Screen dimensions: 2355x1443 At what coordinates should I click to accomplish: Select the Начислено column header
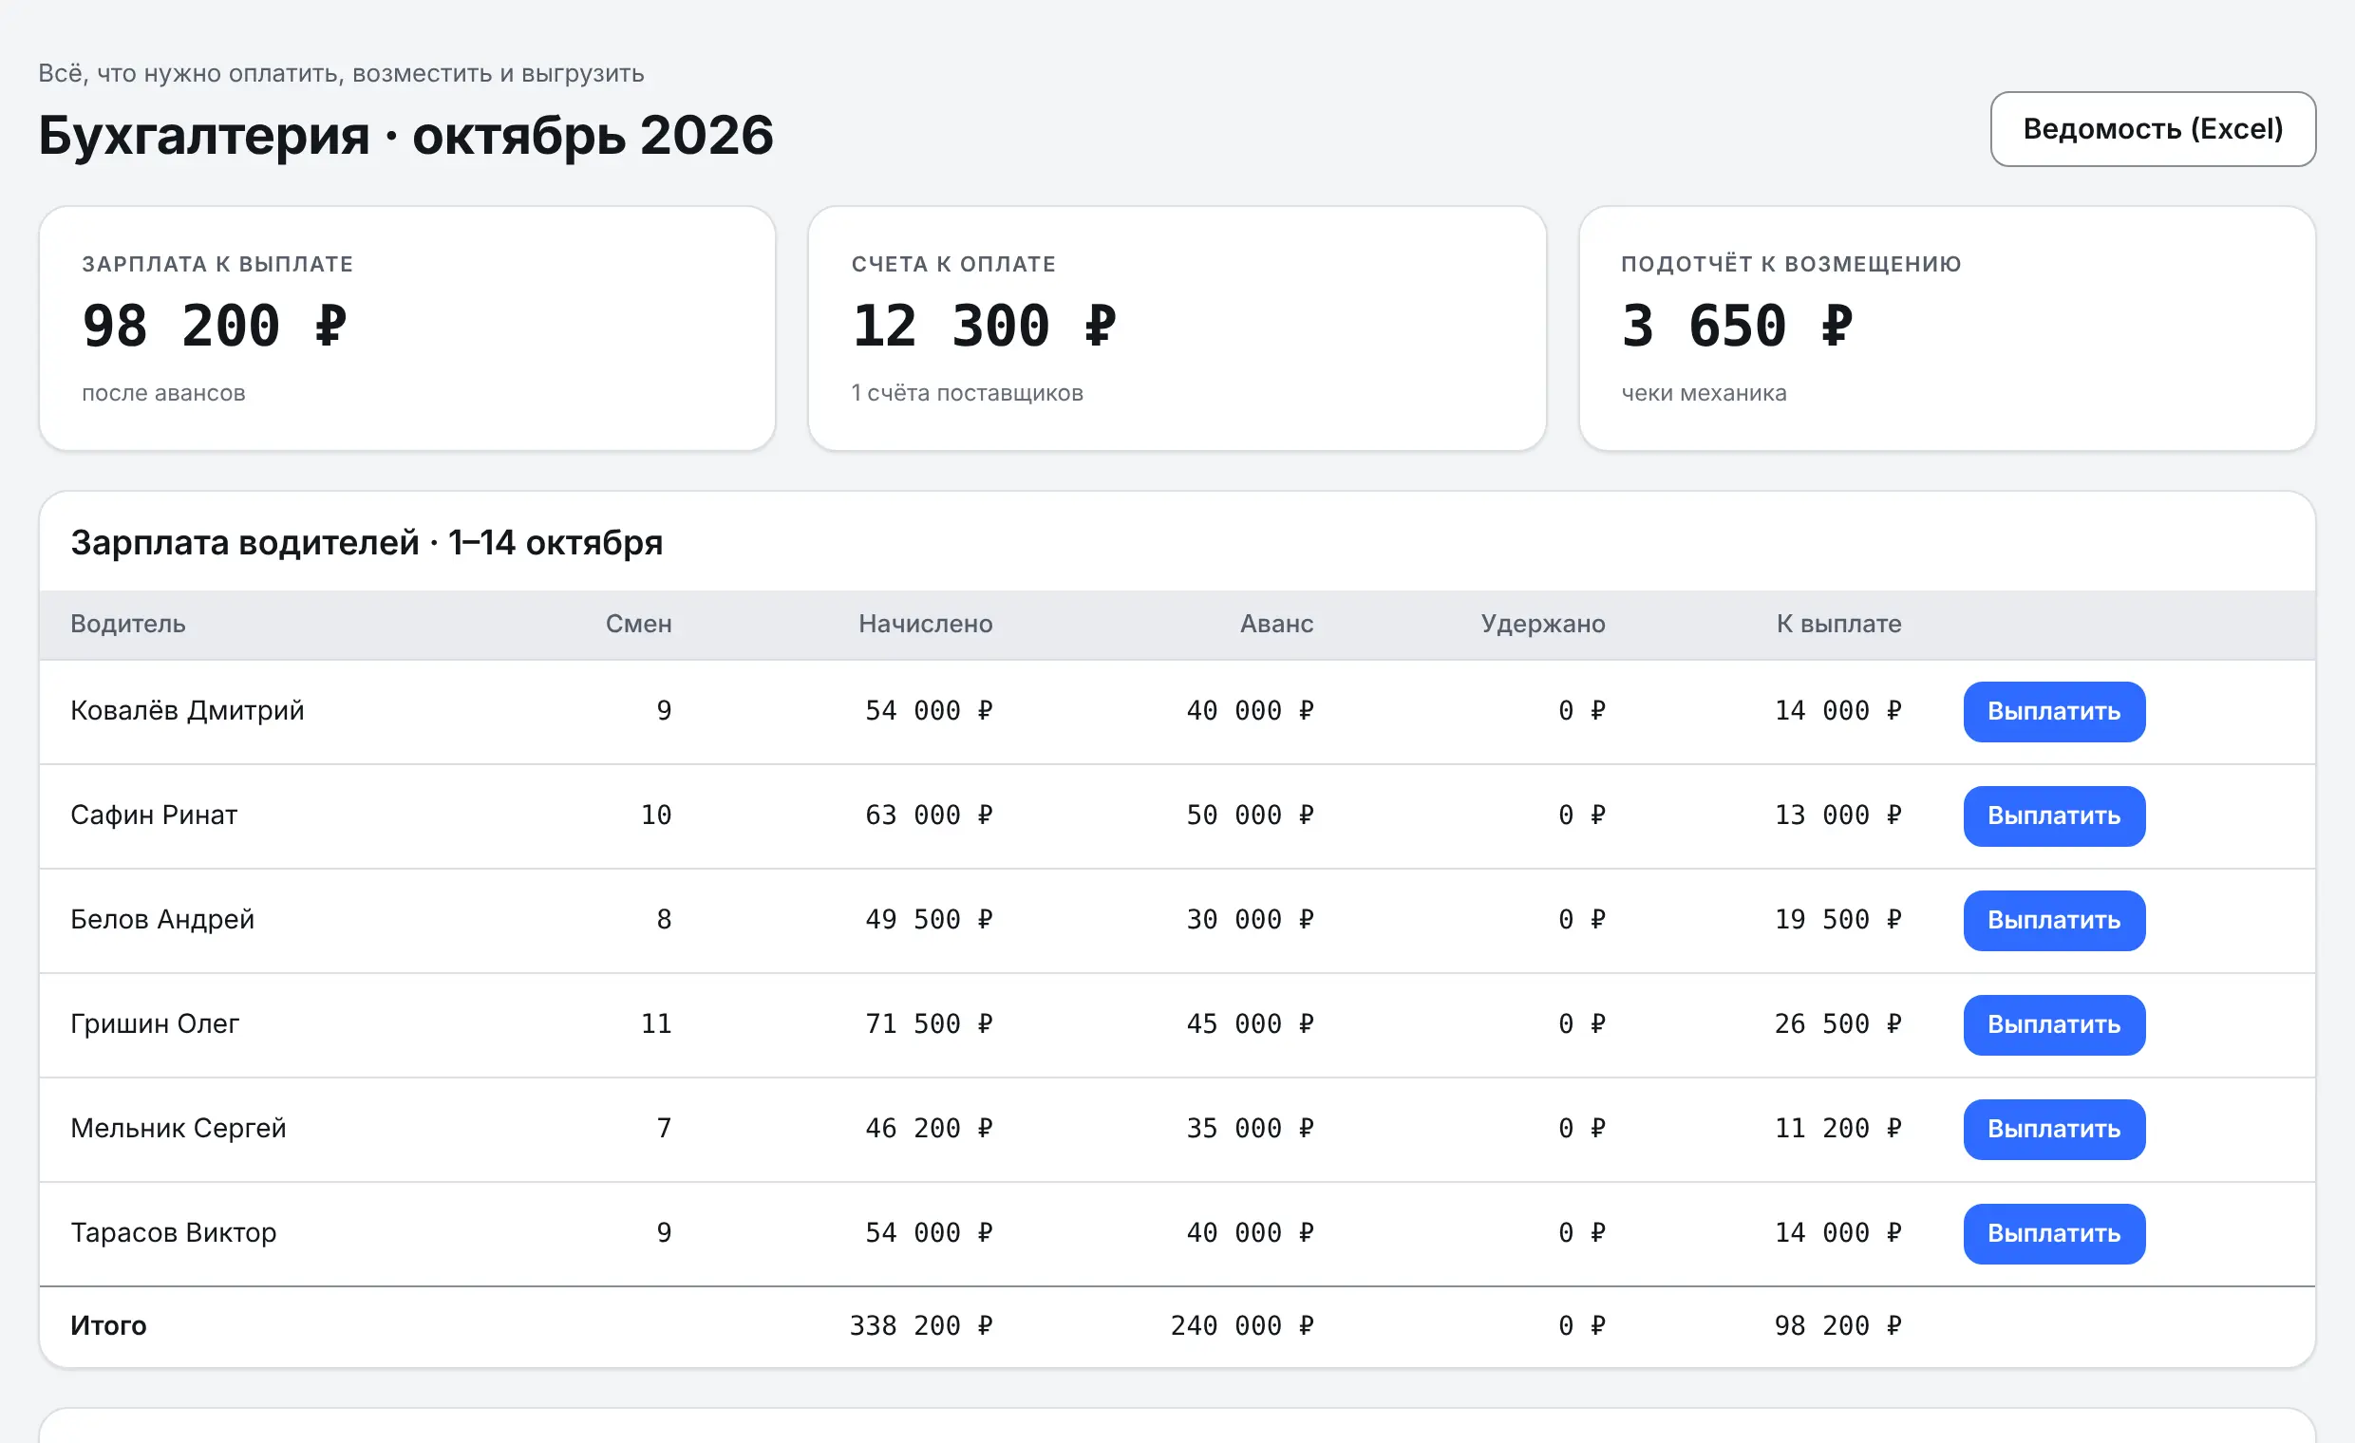click(925, 624)
